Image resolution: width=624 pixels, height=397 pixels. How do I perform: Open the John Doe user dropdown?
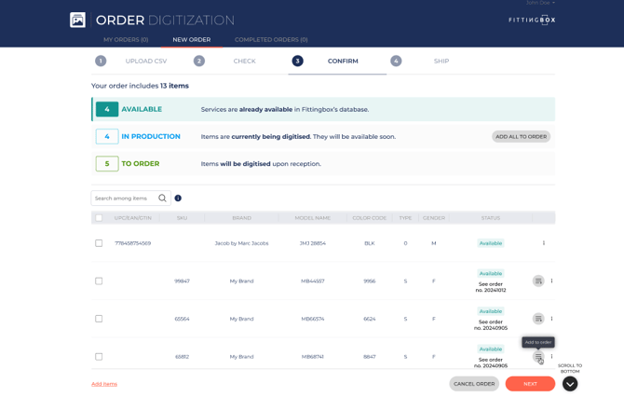(x=540, y=3)
